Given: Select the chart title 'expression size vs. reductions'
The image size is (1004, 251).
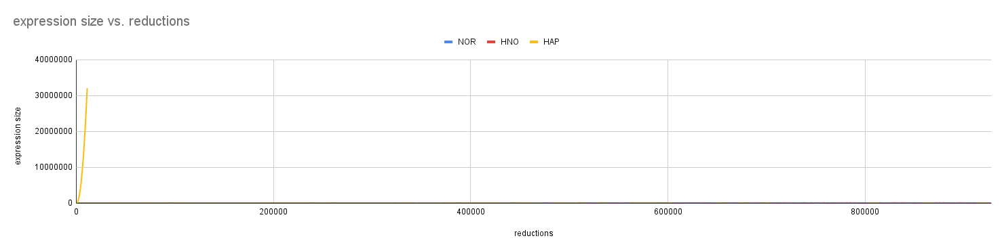Looking at the screenshot, I should tap(101, 21).
